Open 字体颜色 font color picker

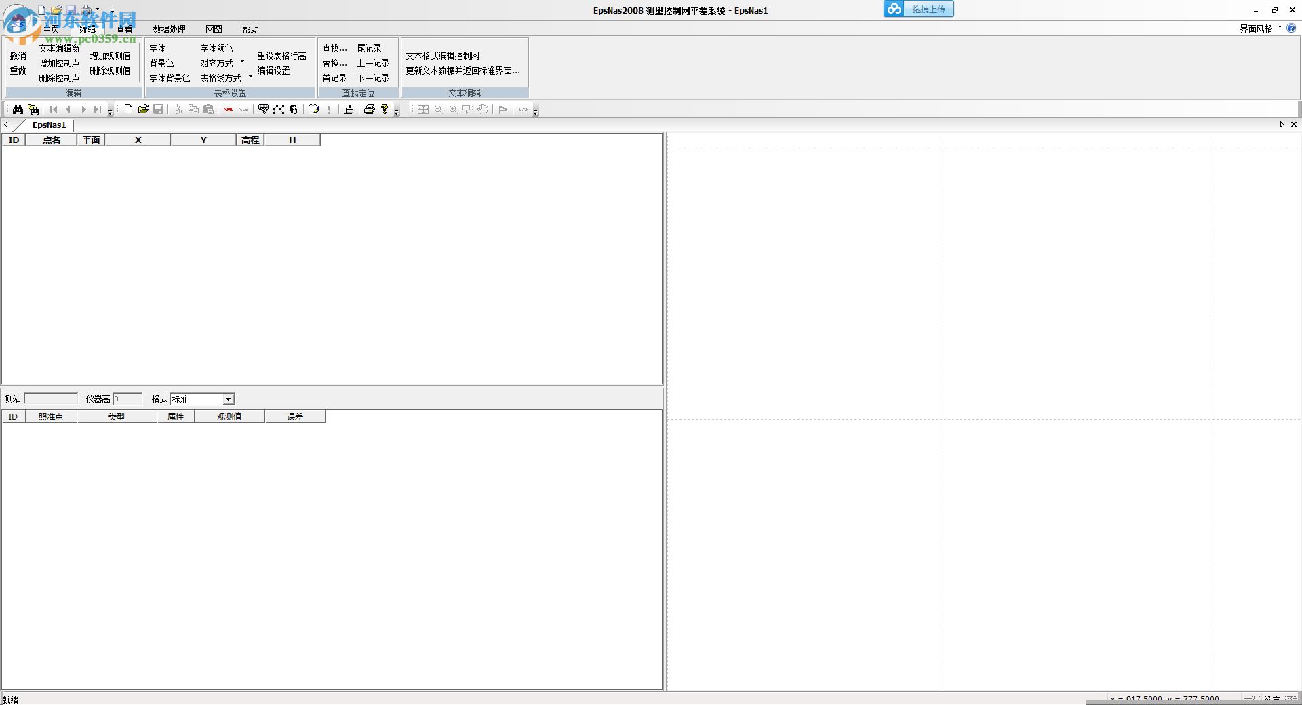216,48
